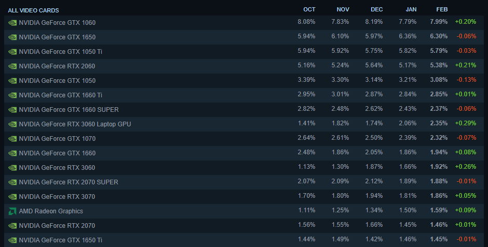Click the NVIDIA icon next to GTX 1650
This screenshot has width=488, height=247.
click(x=12, y=37)
